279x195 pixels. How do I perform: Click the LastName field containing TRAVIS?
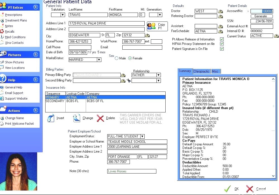click(x=88, y=15)
